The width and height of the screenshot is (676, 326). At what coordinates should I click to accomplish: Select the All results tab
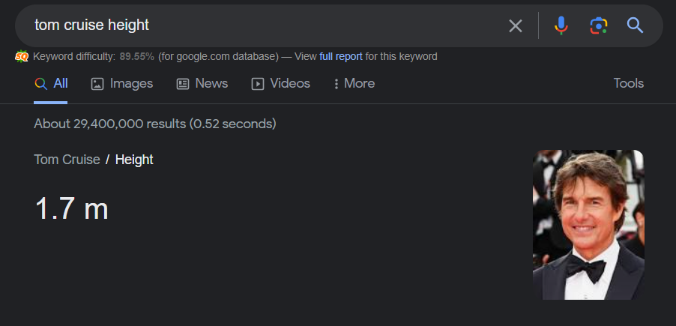point(51,83)
